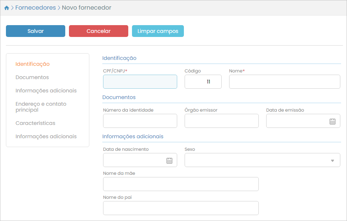Viewport: 347px width, 221px height.
Task: Open calendar picker for Data de nascimento
Action: coord(169,160)
